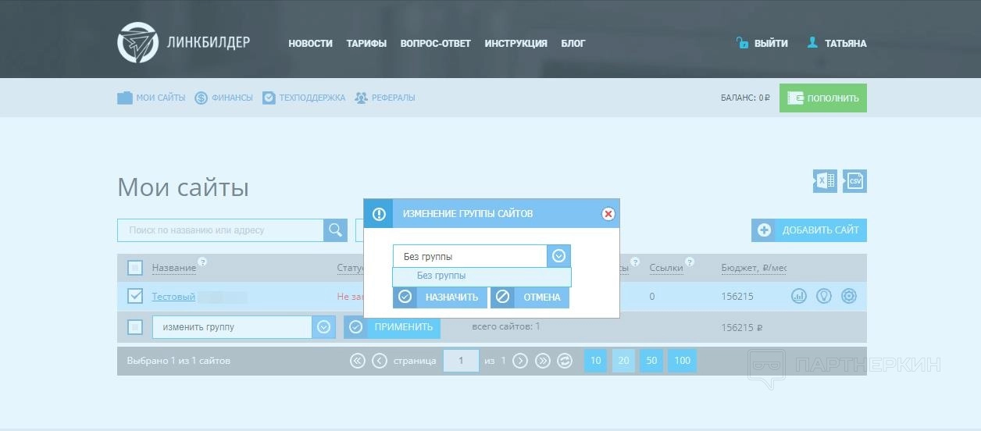The width and height of the screenshot is (981, 431).
Task: Go to previous page arrow
Action: click(380, 361)
